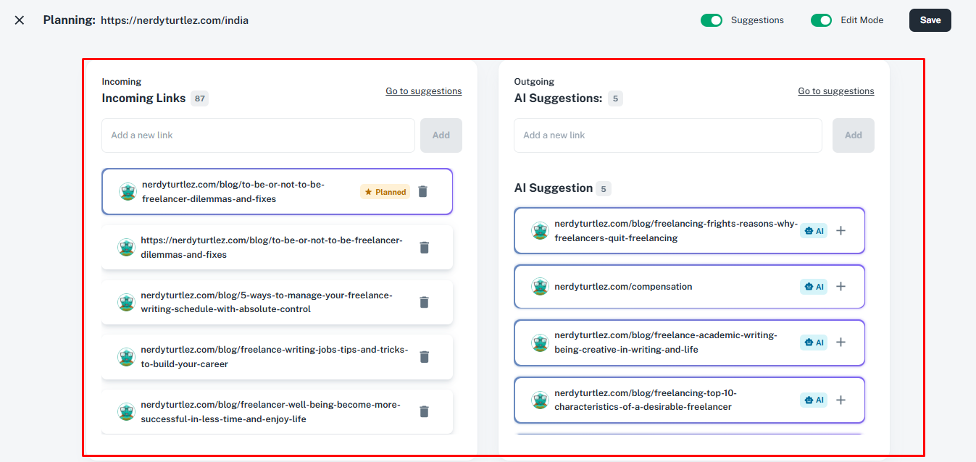This screenshot has width=976, height=462.
Task: Click the Save button
Action: (930, 20)
